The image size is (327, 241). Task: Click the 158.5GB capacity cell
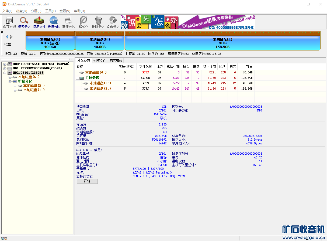(x=247, y=89)
